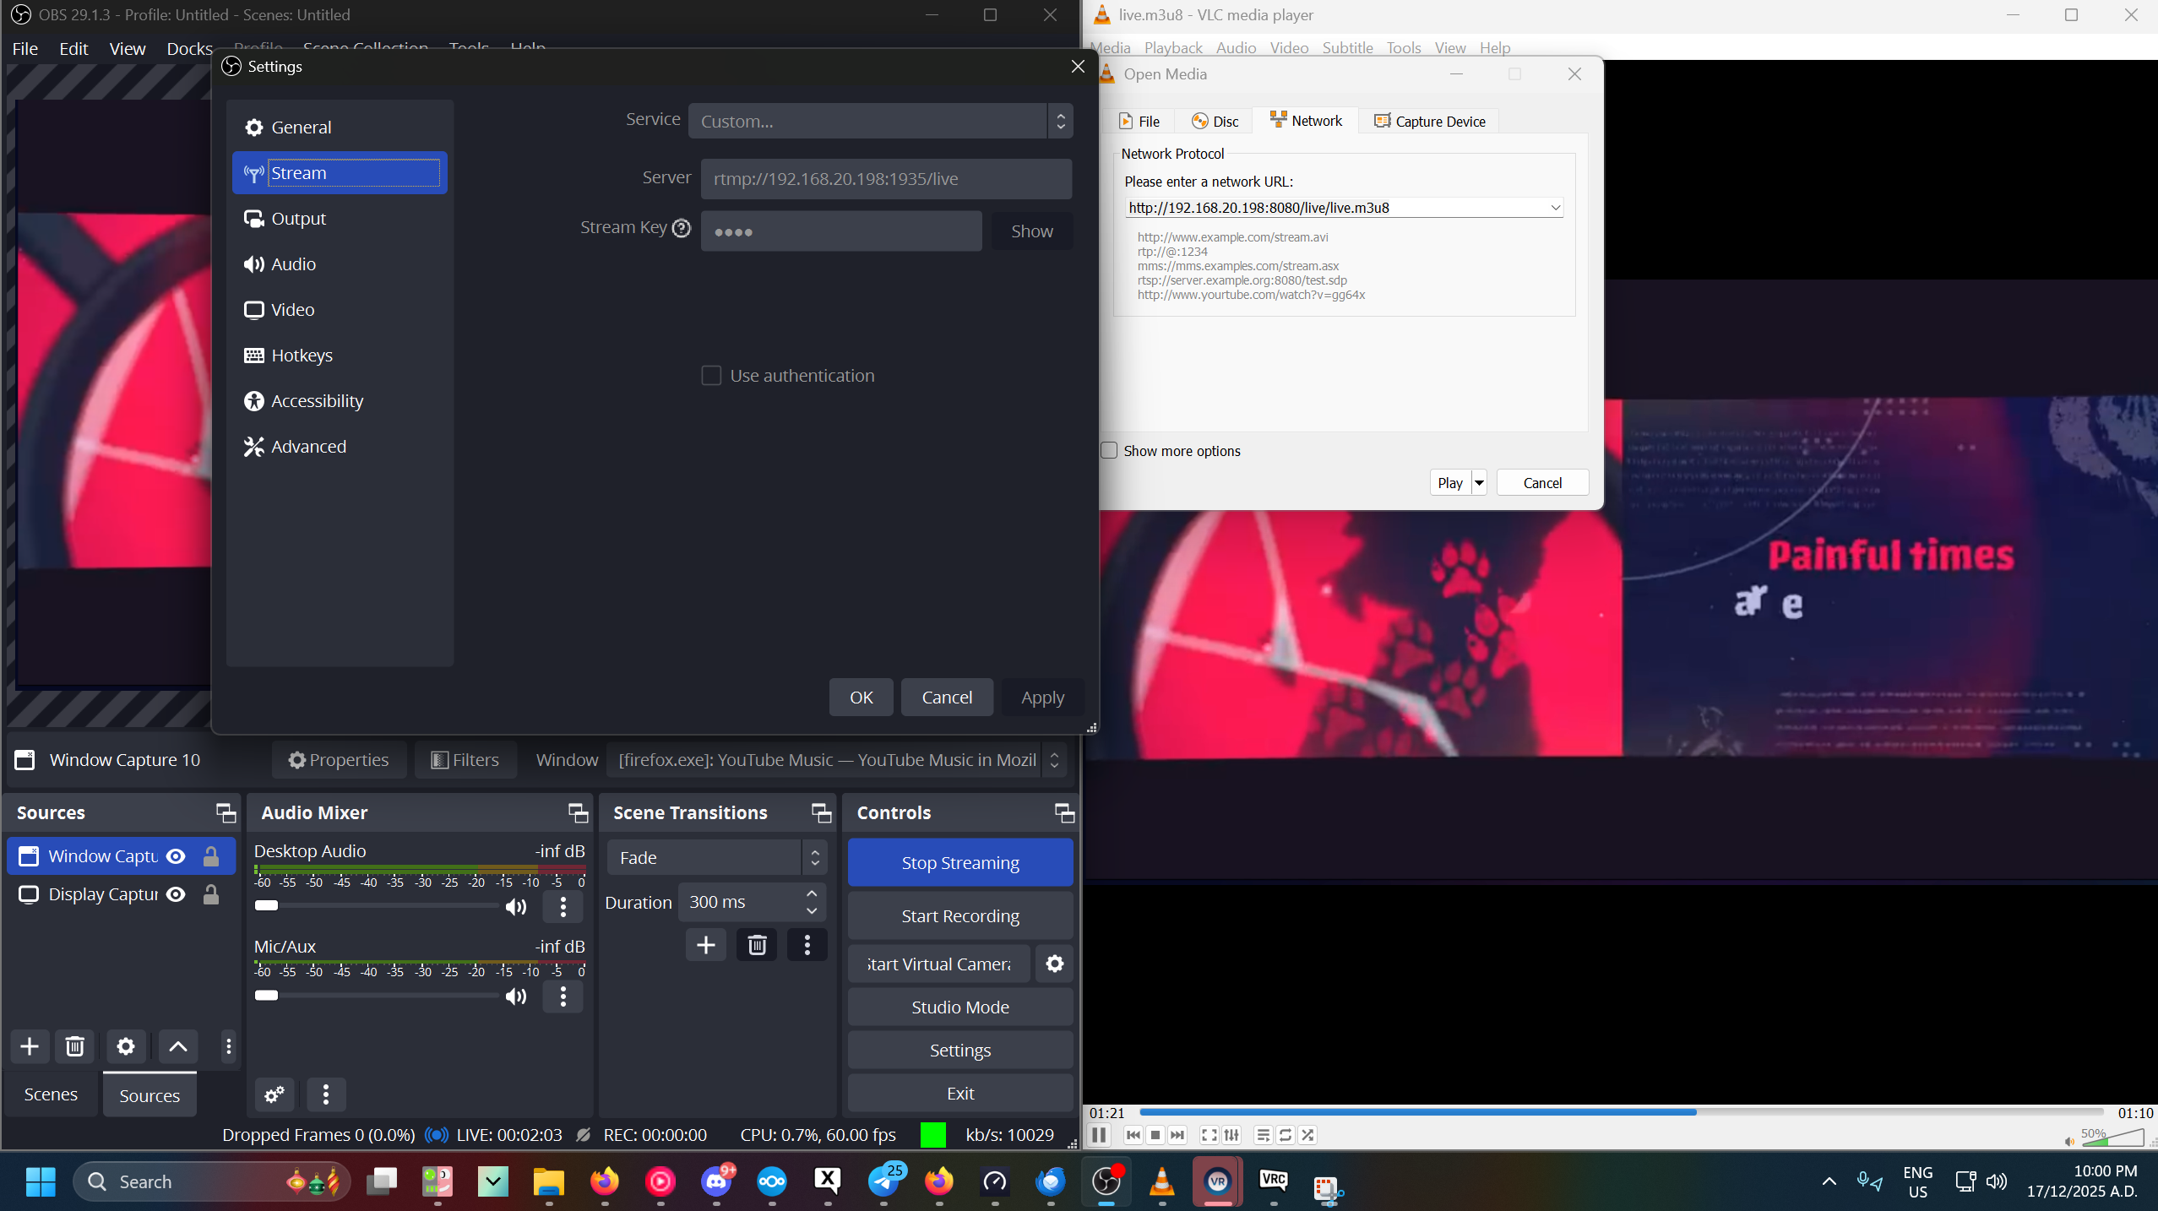Toggle VLC fullscreen button

coord(1209,1135)
